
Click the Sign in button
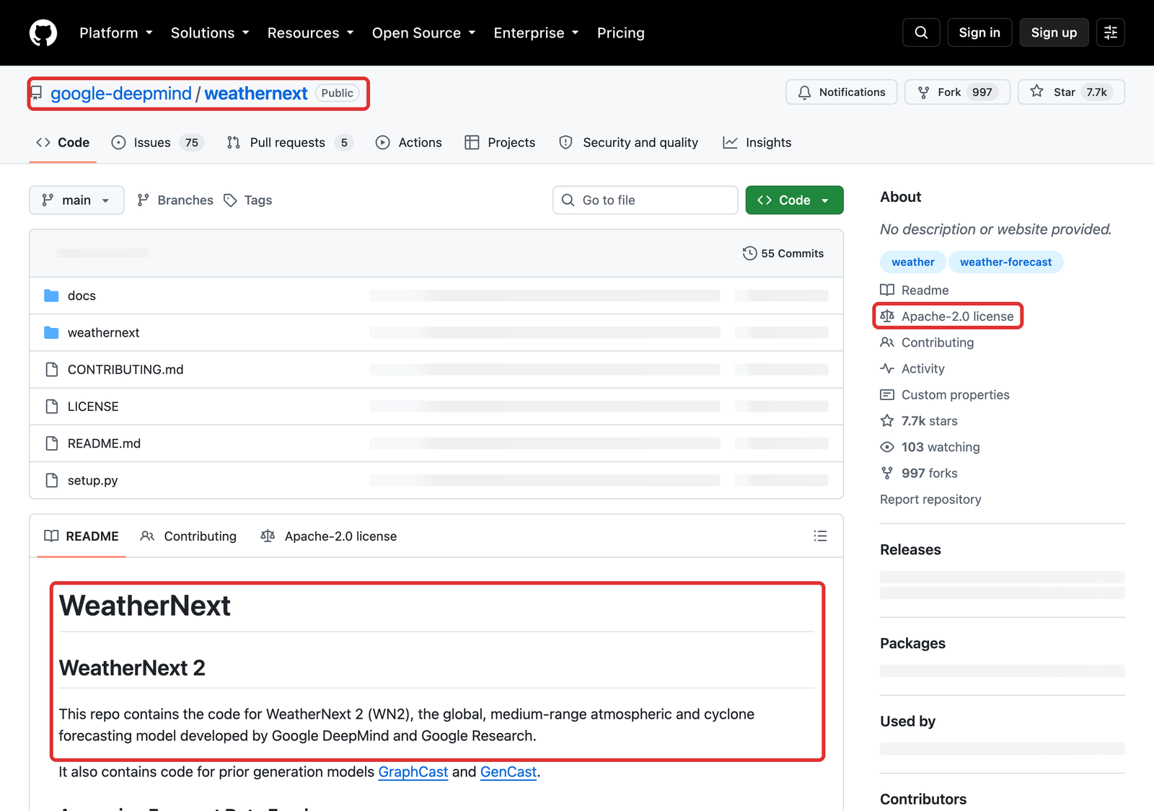tap(979, 32)
